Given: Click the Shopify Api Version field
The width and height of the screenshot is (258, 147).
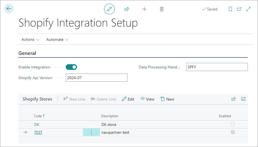Looking at the screenshot, I should (x=97, y=78).
